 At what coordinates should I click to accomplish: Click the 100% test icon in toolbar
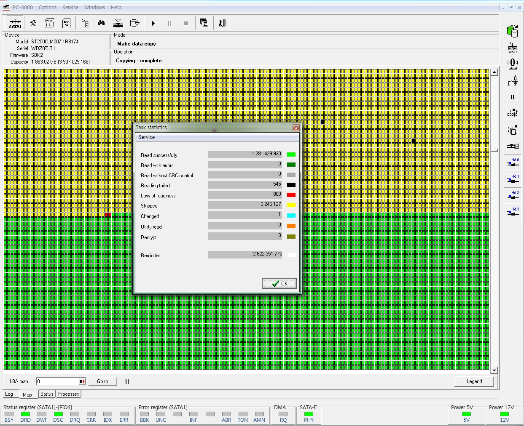point(66,24)
